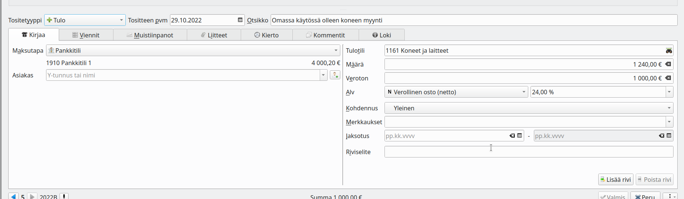The image size is (684, 199).
Task: Open the Kommentit tab
Action: coord(325,35)
